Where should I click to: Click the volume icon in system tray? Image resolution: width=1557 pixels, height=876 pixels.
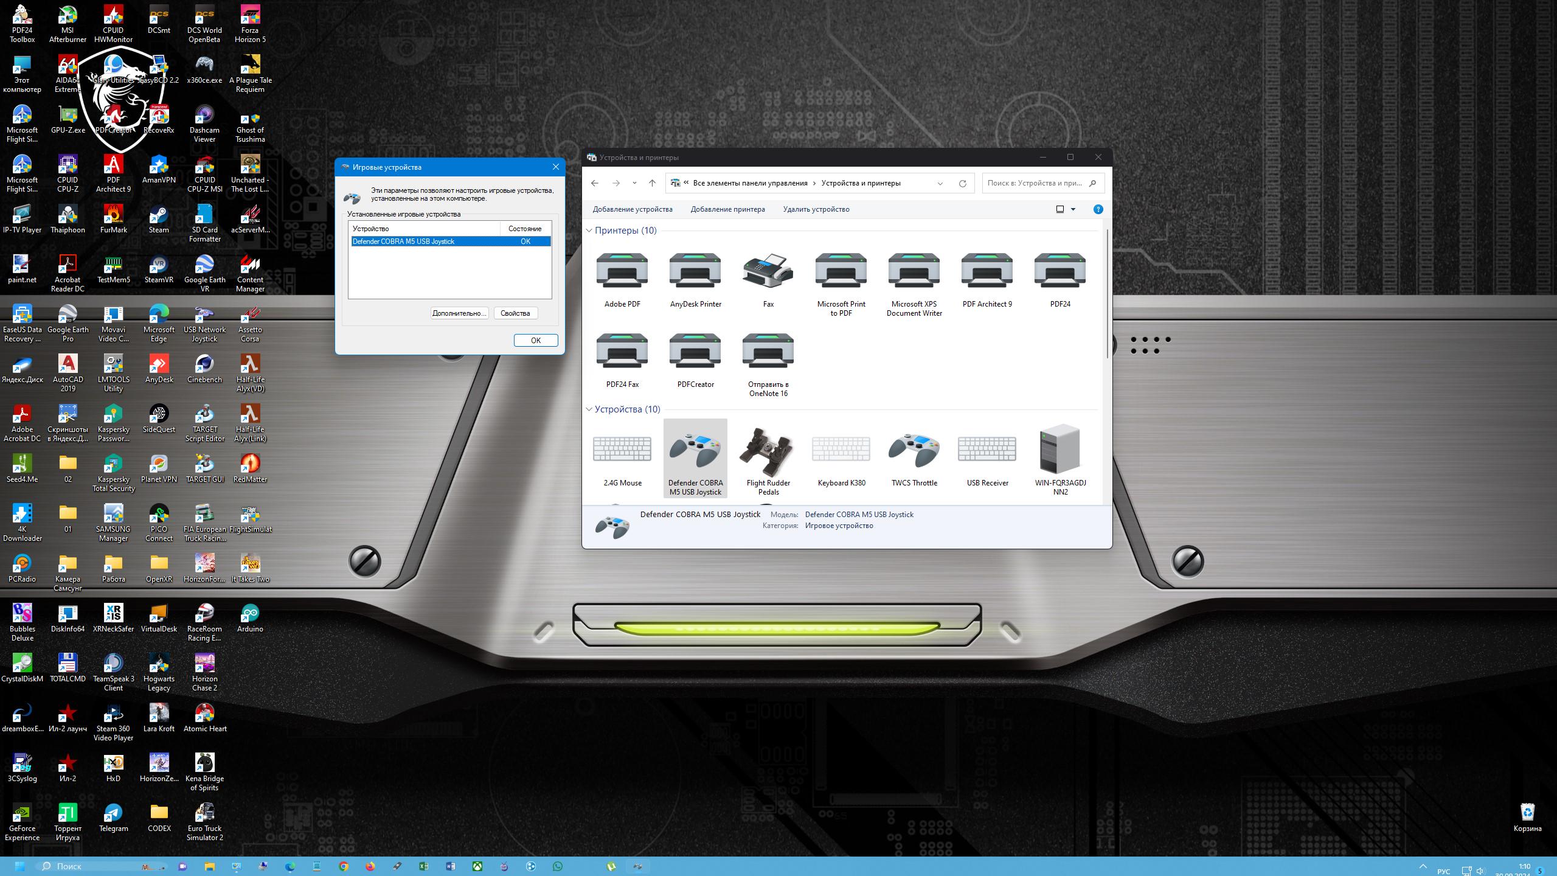click(x=1480, y=871)
